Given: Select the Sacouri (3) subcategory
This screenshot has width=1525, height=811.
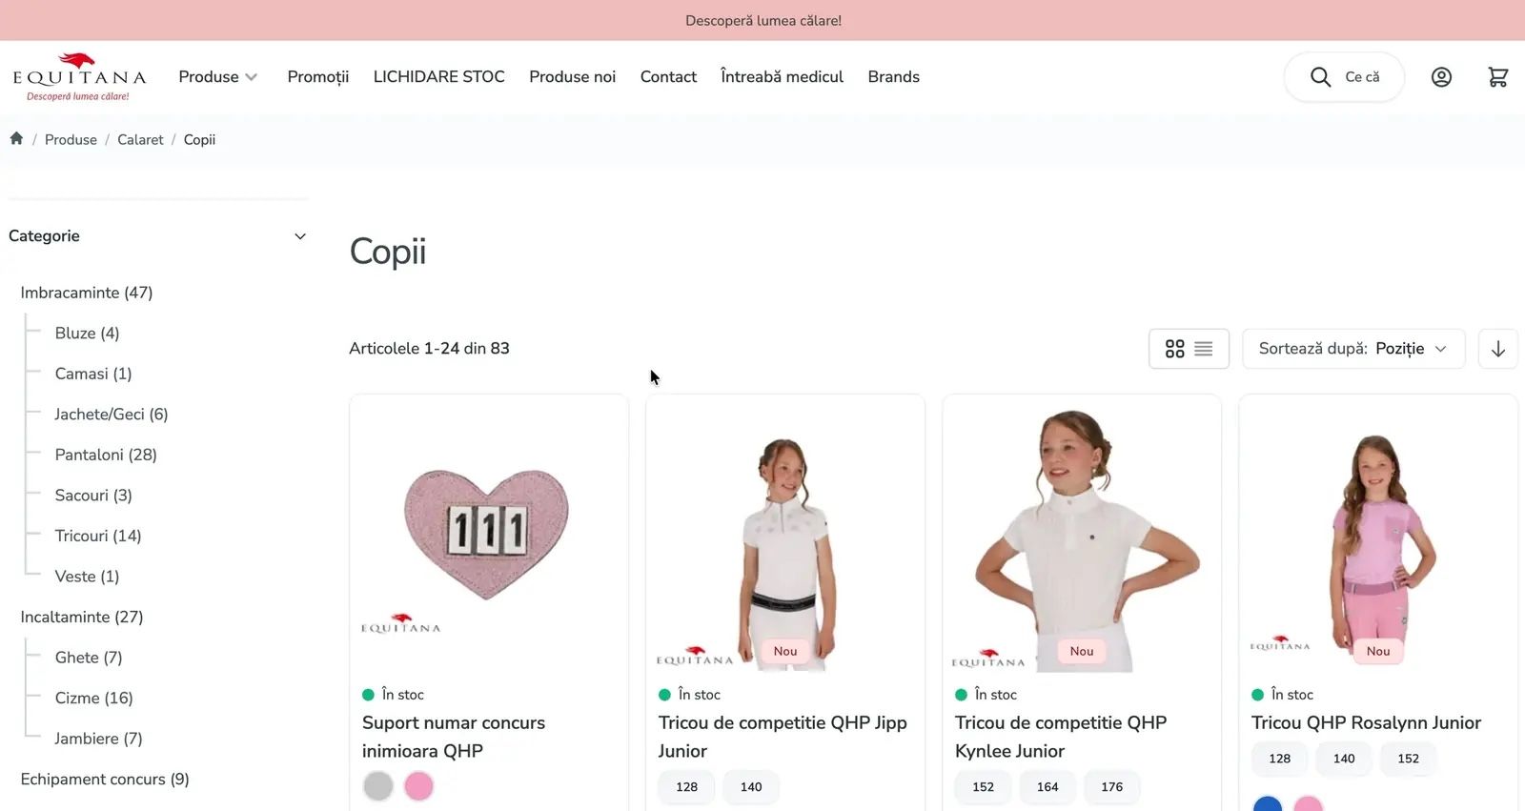Looking at the screenshot, I should [x=93, y=496].
